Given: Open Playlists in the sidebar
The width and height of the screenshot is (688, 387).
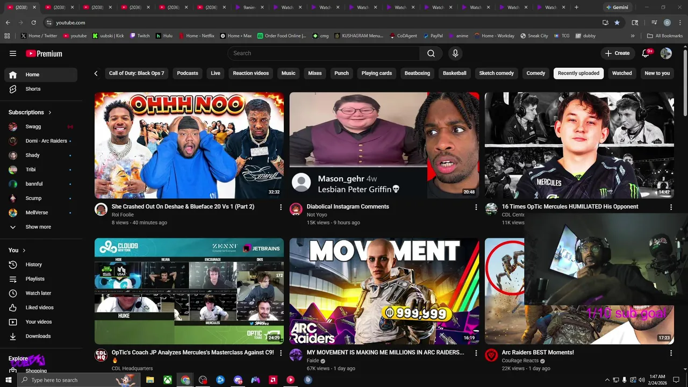Looking at the screenshot, I should click(x=41, y=279).
